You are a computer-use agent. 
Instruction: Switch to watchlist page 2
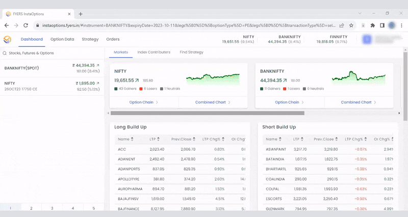(31, 208)
